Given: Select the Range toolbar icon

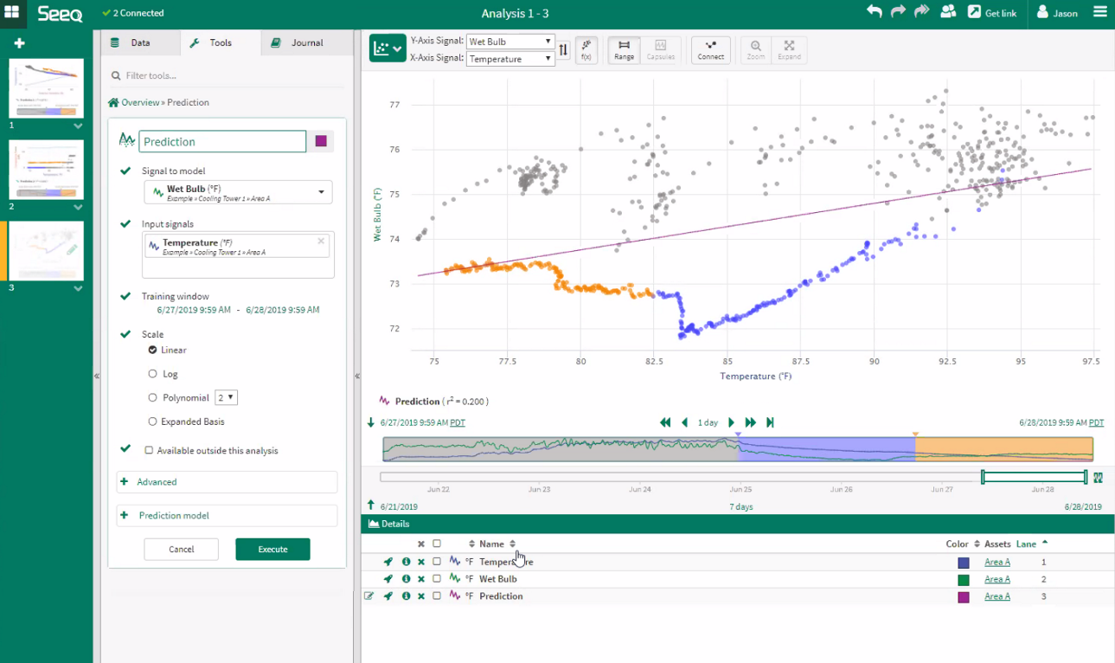Looking at the screenshot, I should coord(624,50).
